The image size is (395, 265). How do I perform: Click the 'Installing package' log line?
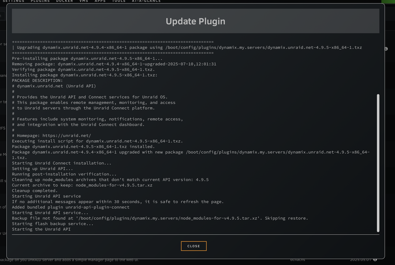coord(85,75)
